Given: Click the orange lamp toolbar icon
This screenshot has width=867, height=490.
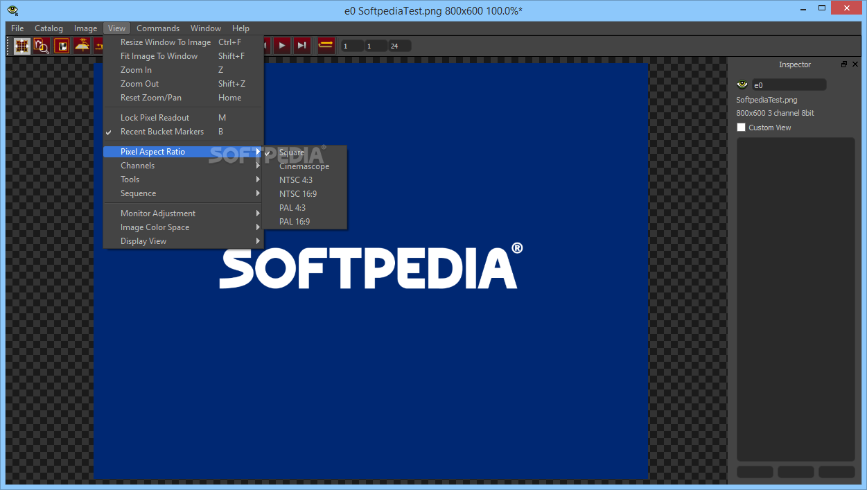Looking at the screenshot, I should [x=82, y=46].
